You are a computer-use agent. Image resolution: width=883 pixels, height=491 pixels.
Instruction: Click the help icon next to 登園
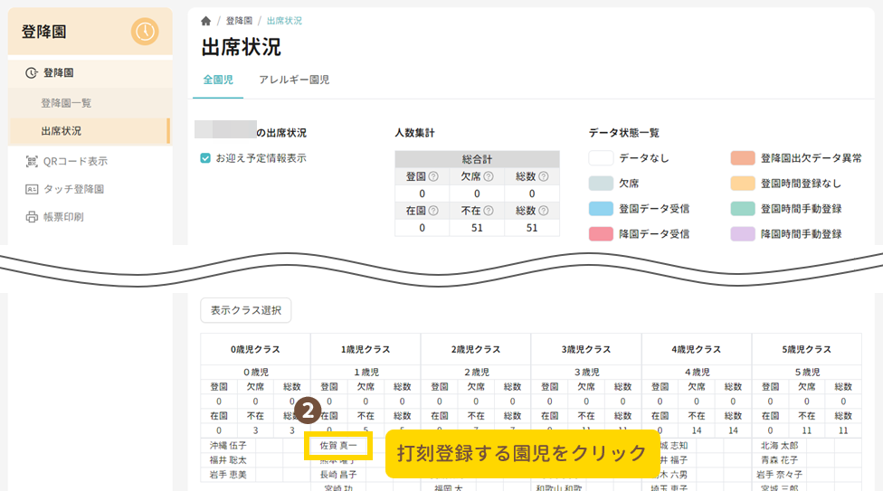point(432,176)
